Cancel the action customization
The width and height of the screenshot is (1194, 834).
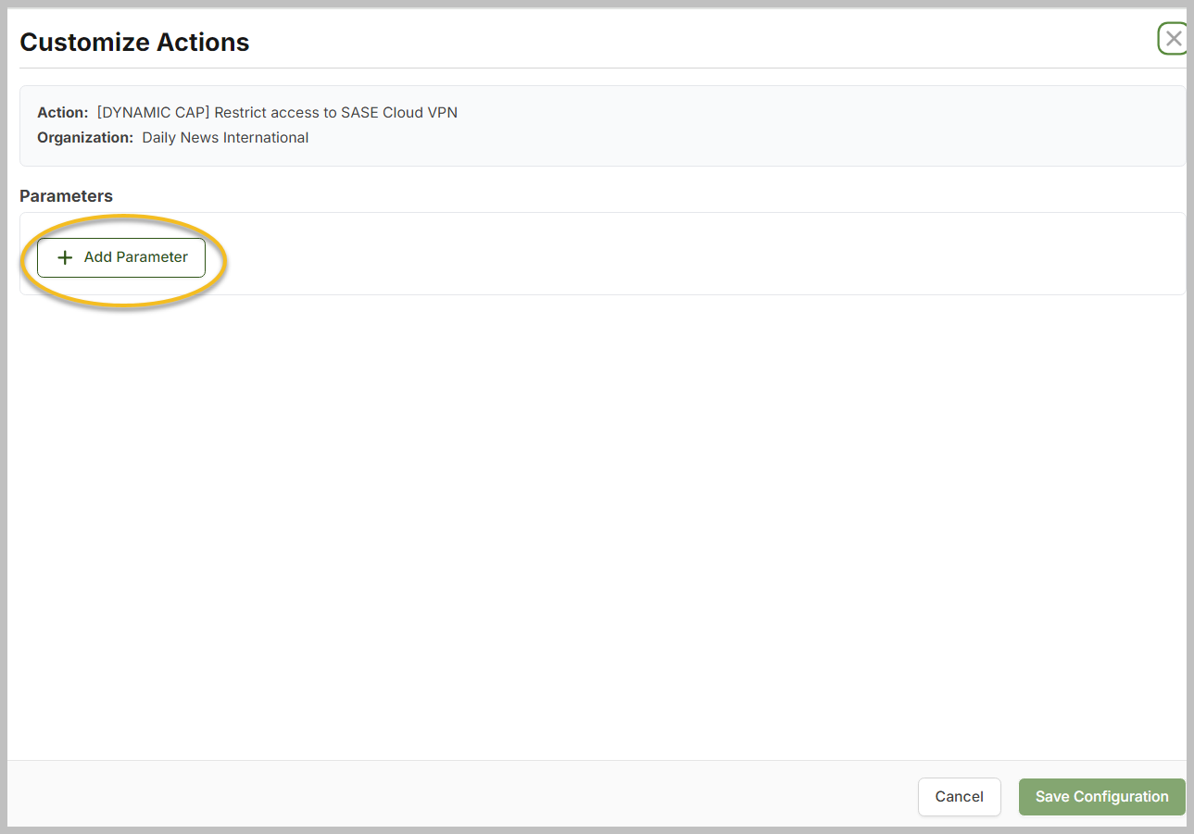pos(959,797)
